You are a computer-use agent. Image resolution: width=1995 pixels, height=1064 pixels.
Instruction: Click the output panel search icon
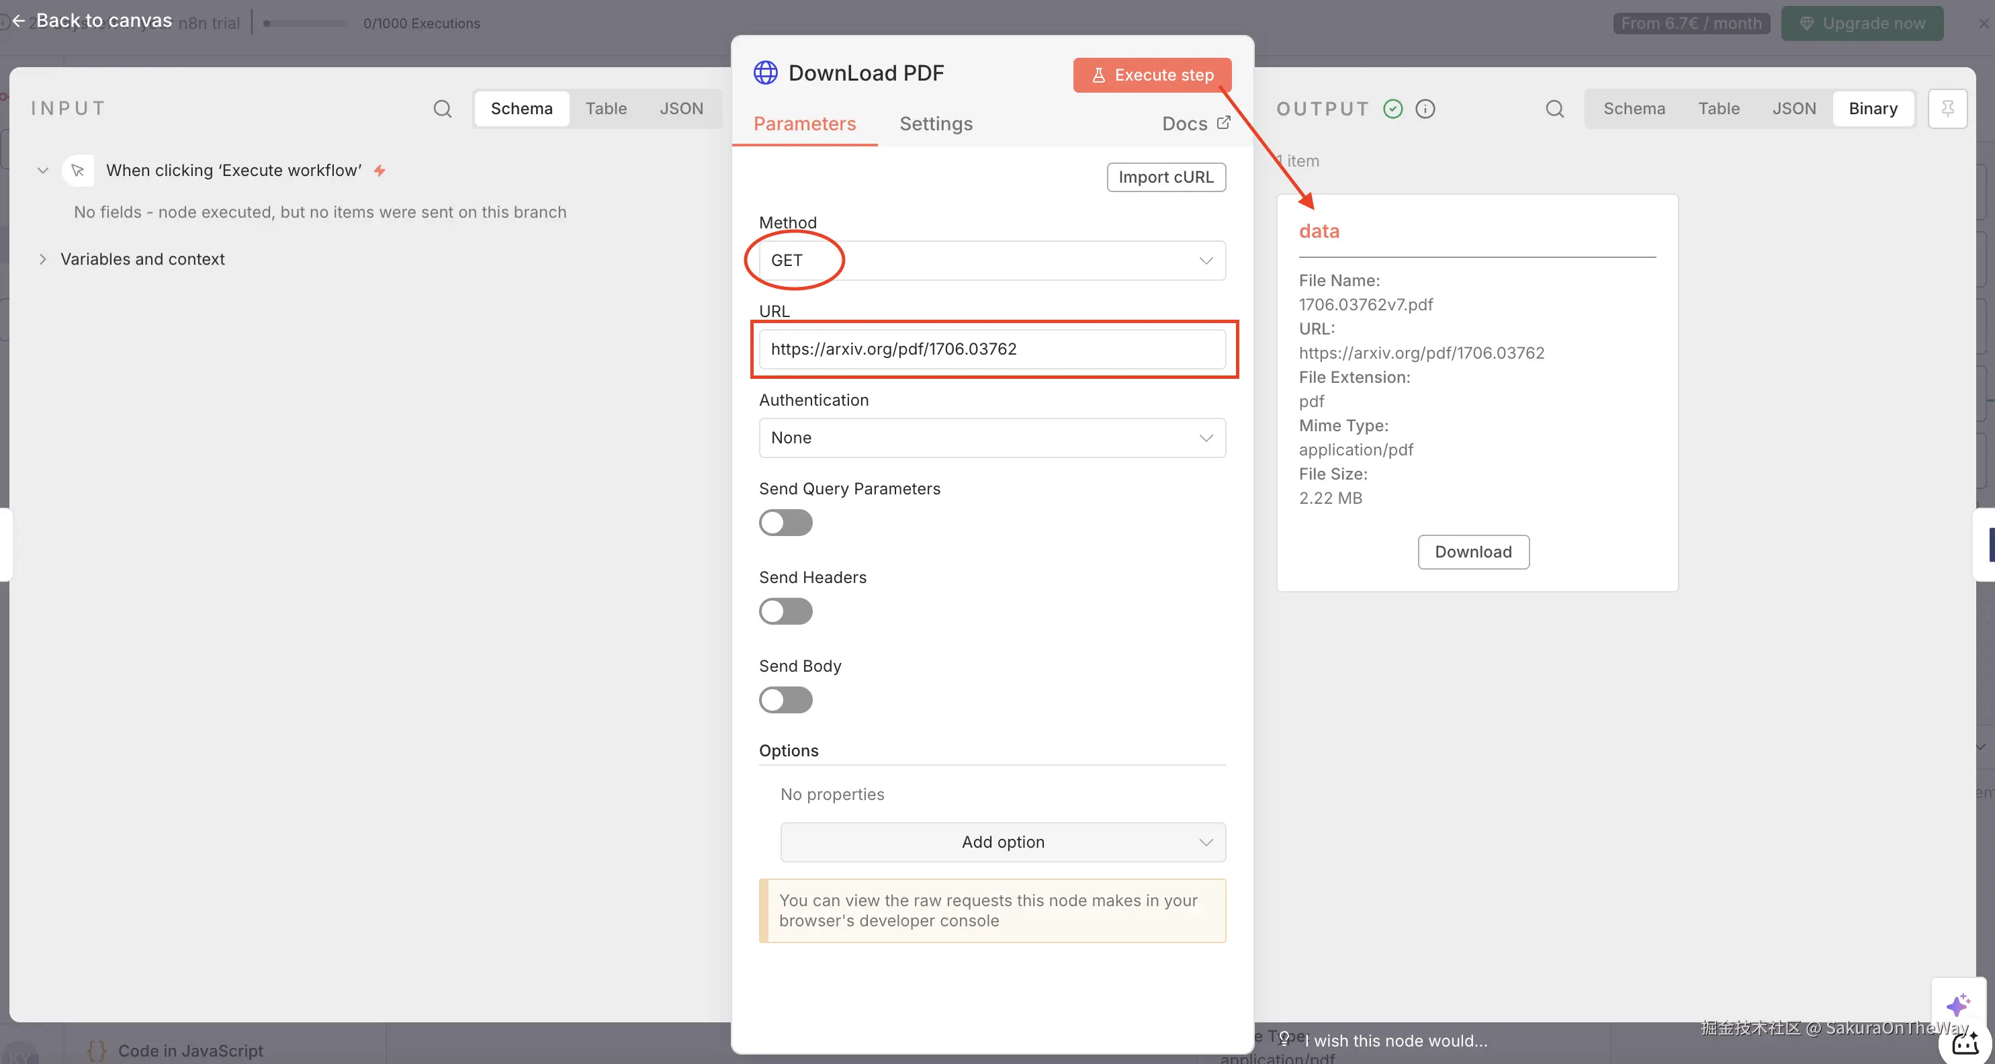coord(1554,108)
